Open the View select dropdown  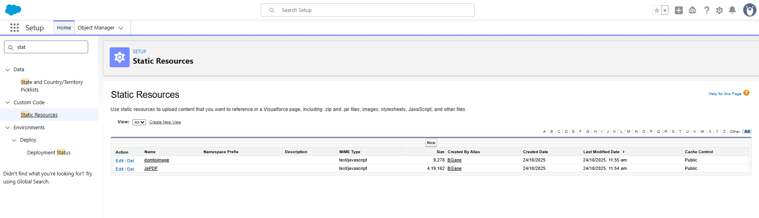(139, 123)
